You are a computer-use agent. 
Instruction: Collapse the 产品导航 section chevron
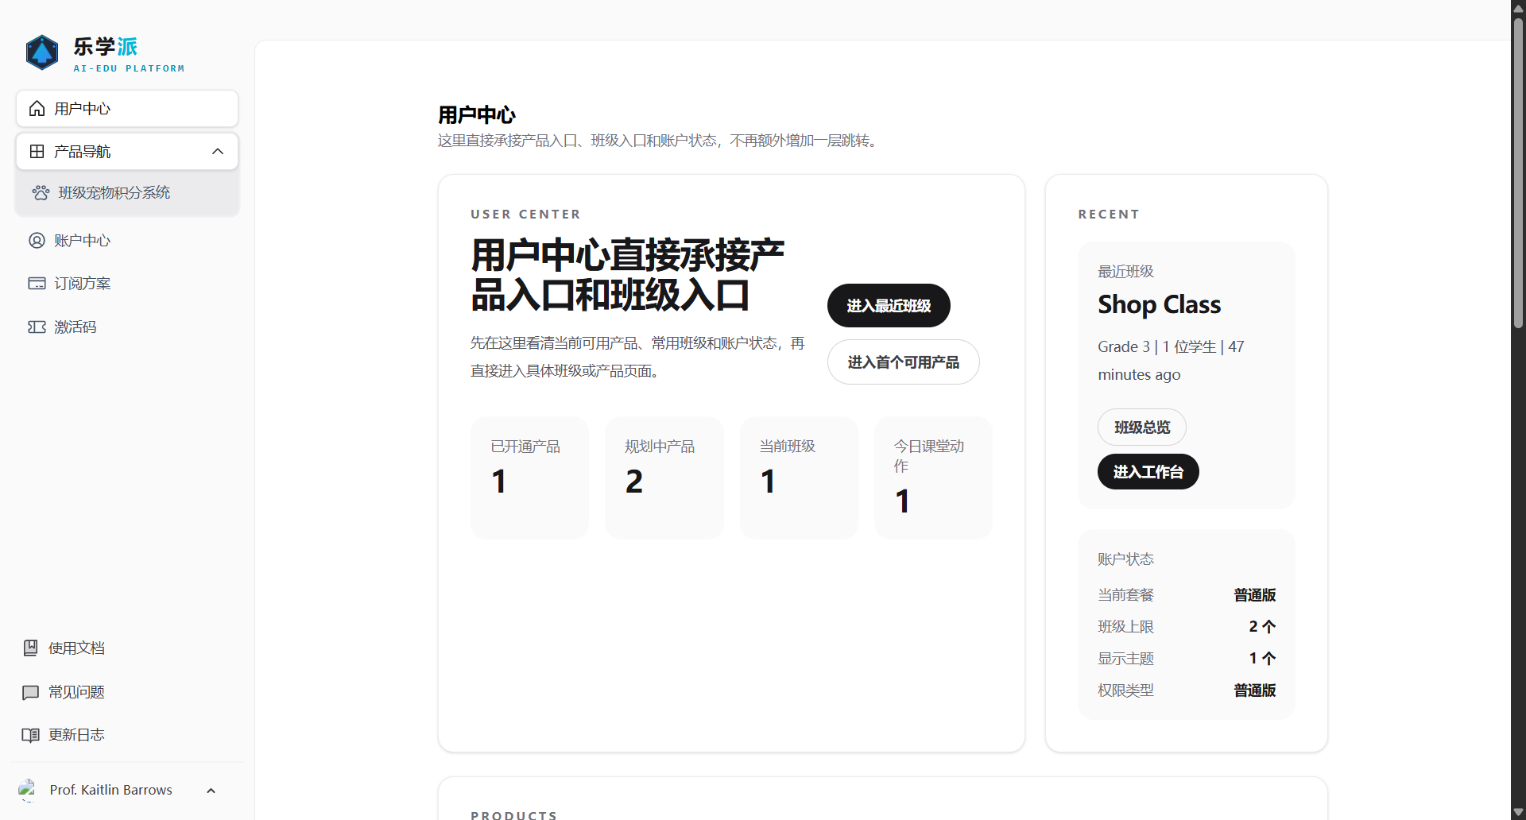218,151
